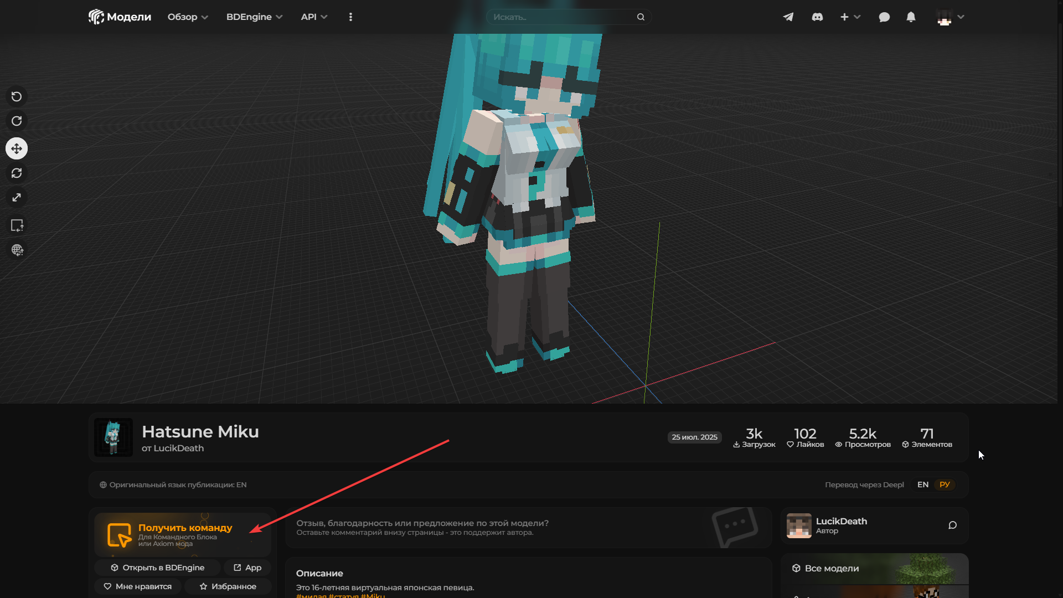The image size is (1063, 598).
Task: Switch translation language to EN
Action: point(922,484)
